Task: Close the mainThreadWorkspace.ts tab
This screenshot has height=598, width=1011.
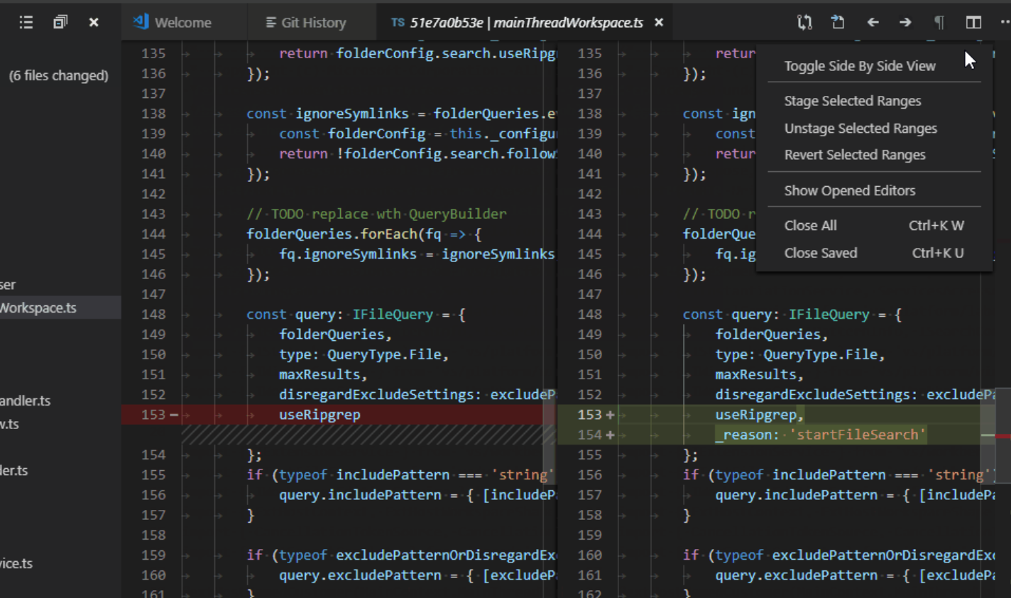Action: (x=659, y=23)
